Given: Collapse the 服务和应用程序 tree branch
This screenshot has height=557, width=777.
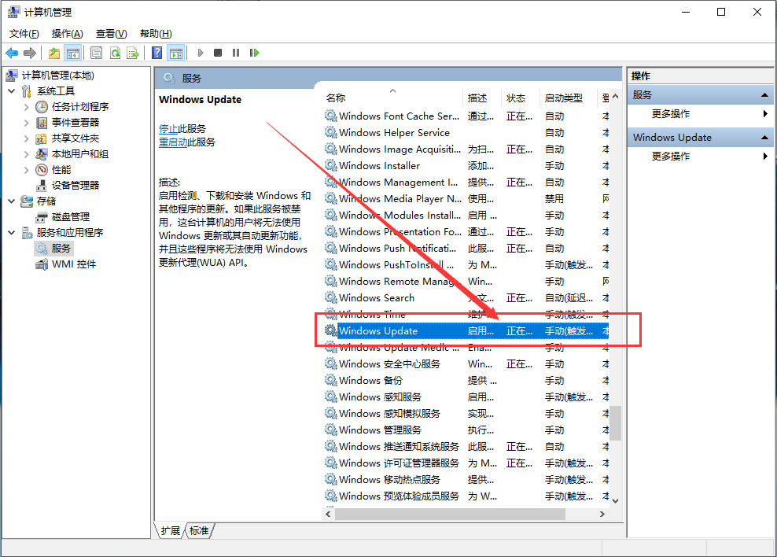Looking at the screenshot, I should point(12,232).
